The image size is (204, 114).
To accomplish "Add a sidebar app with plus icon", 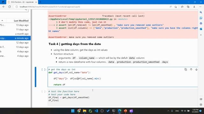I will [201, 35].
